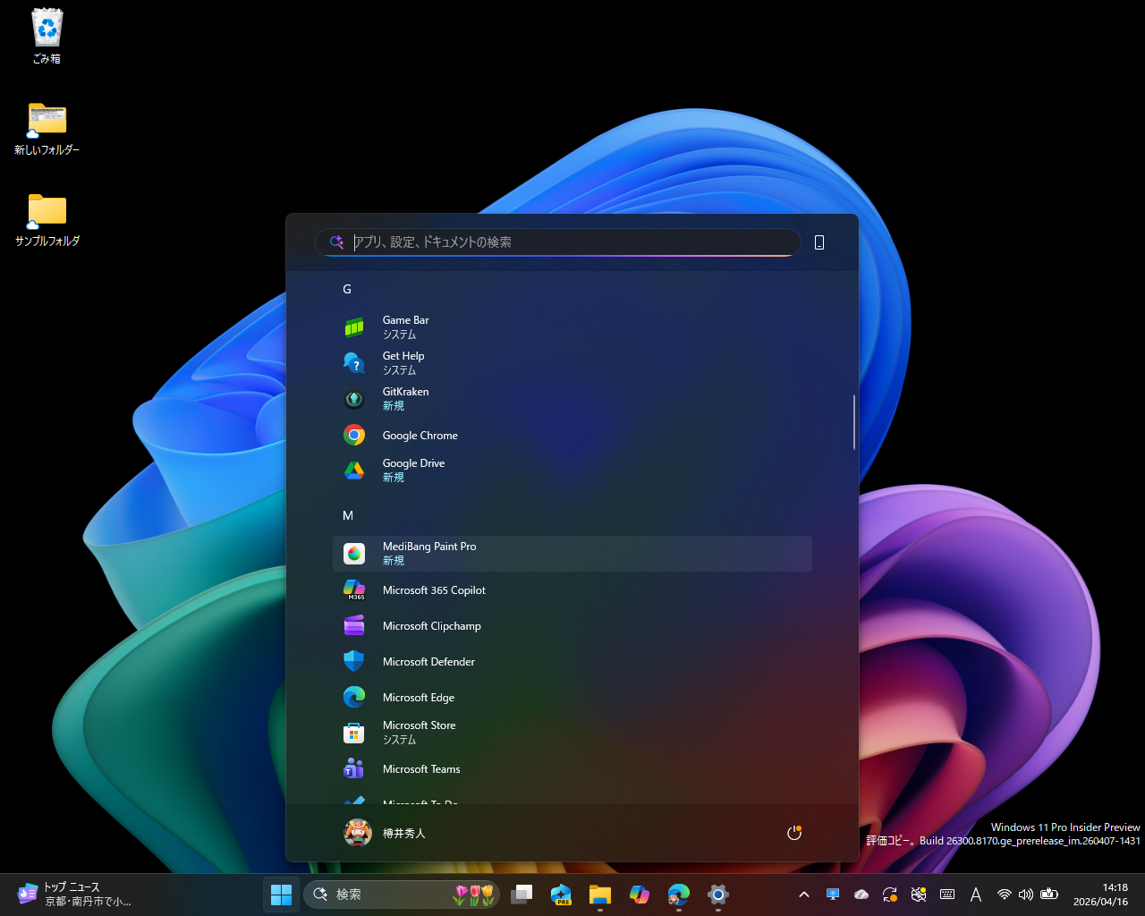Screen dimensions: 1145x916
Task: Open alphabet index via the M header
Action: pyautogui.click(x=348, y=515)
